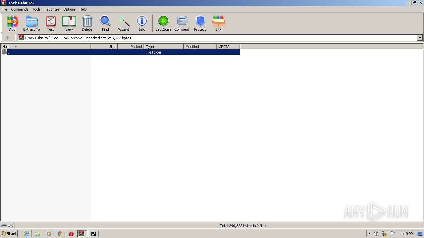Launch Internet Explorer from taskbar
The width and height of the screenshot is (424, 238).
tap(26, 234)
